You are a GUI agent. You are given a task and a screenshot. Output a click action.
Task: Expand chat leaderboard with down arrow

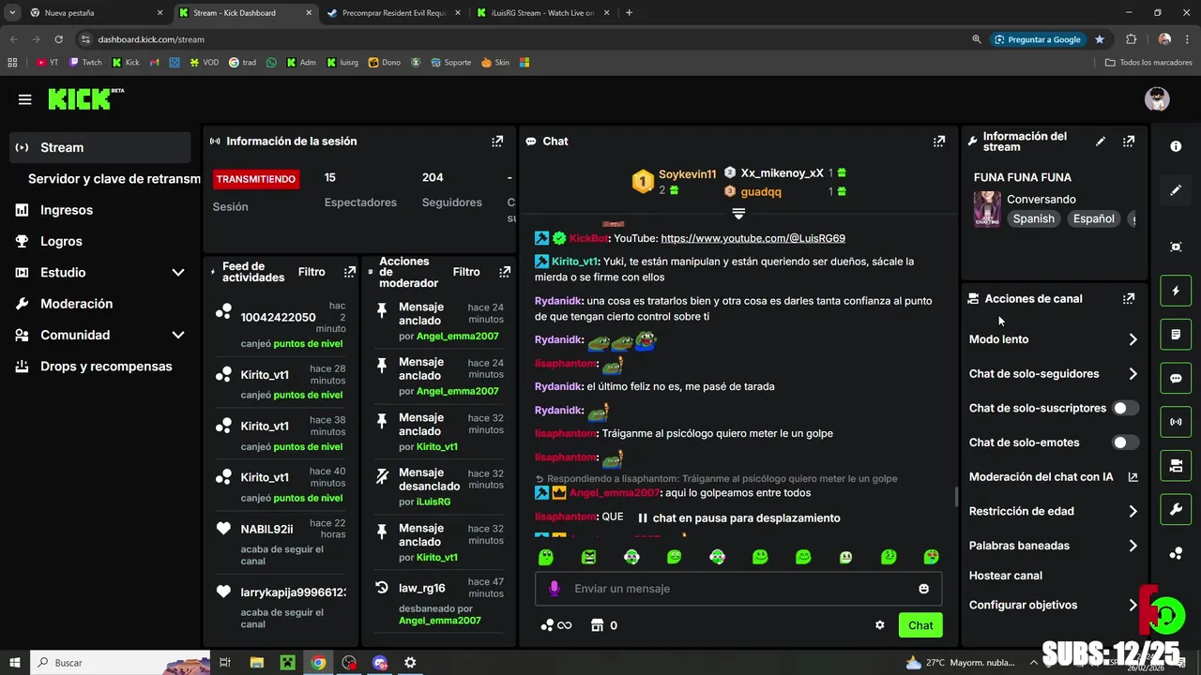click(738, 215)
